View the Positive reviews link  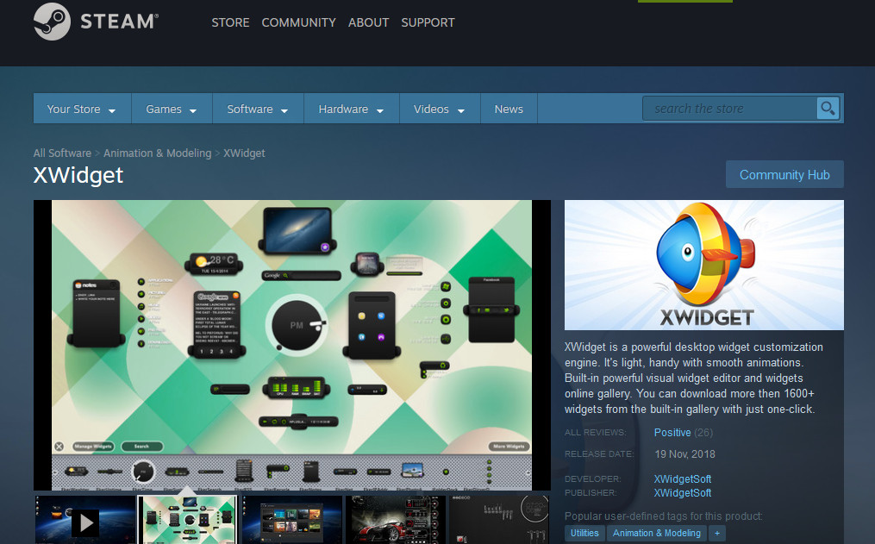pyautogui.click(x=672, y=433)
